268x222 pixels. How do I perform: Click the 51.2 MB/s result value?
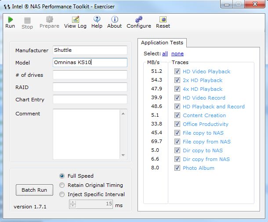coord(156,71)
